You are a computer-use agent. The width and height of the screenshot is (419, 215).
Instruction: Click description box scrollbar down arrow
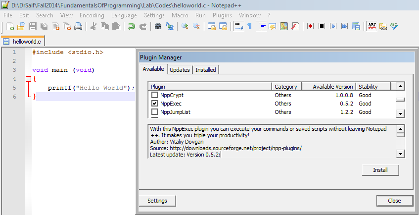400,154
